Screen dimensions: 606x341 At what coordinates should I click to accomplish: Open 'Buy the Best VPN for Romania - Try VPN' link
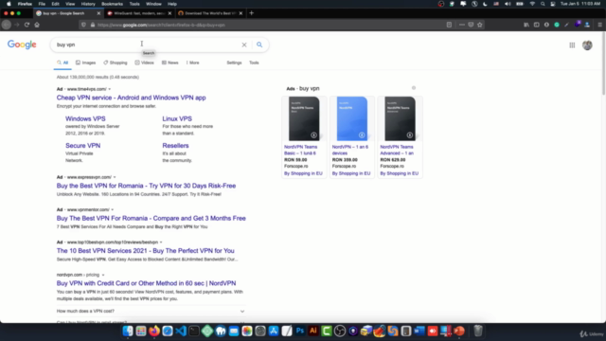[146, 186]
